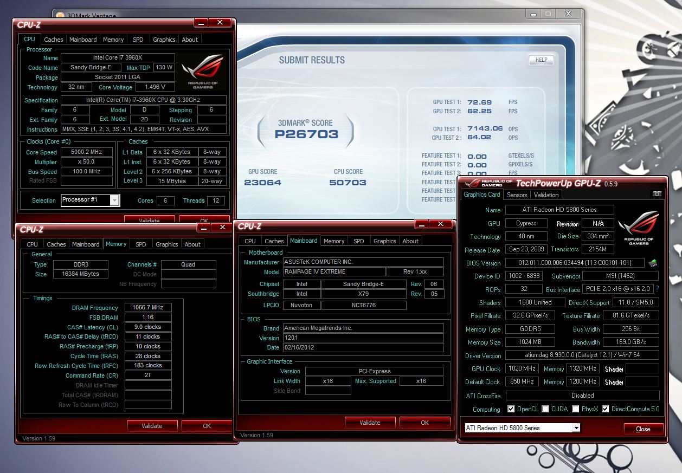682x473 pixels.
Task: Toggle the CUDA checkbox in GPU-Z
Action: pos(545,409)
